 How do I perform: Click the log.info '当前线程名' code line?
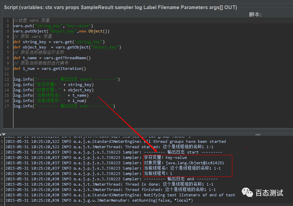[x=51, y=95]
